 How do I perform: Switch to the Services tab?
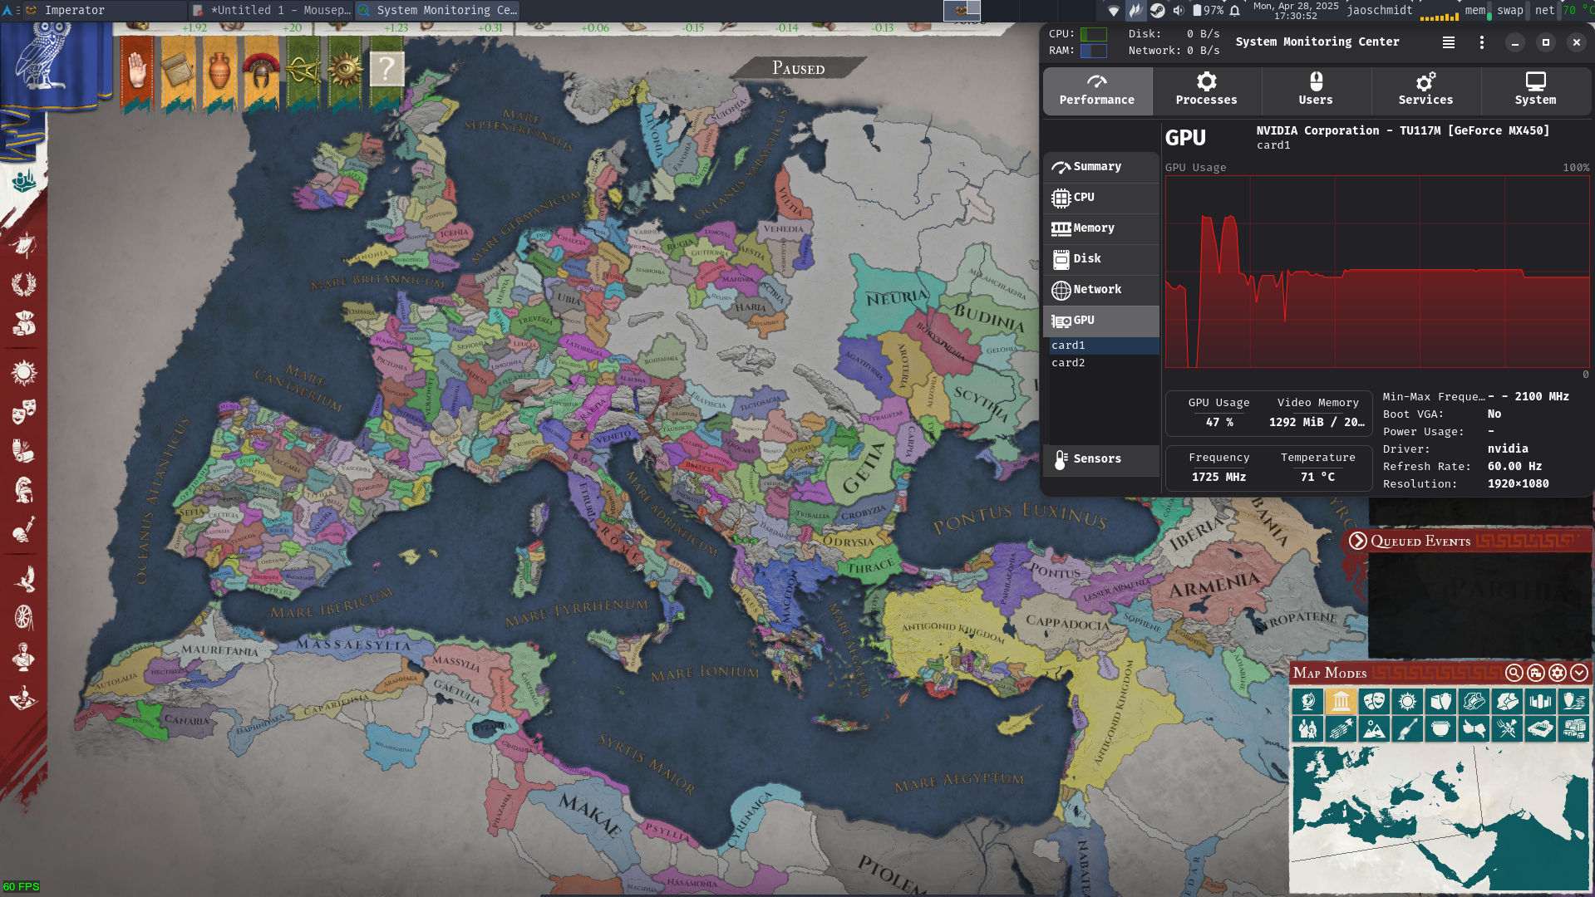[x=1425, y=91]
